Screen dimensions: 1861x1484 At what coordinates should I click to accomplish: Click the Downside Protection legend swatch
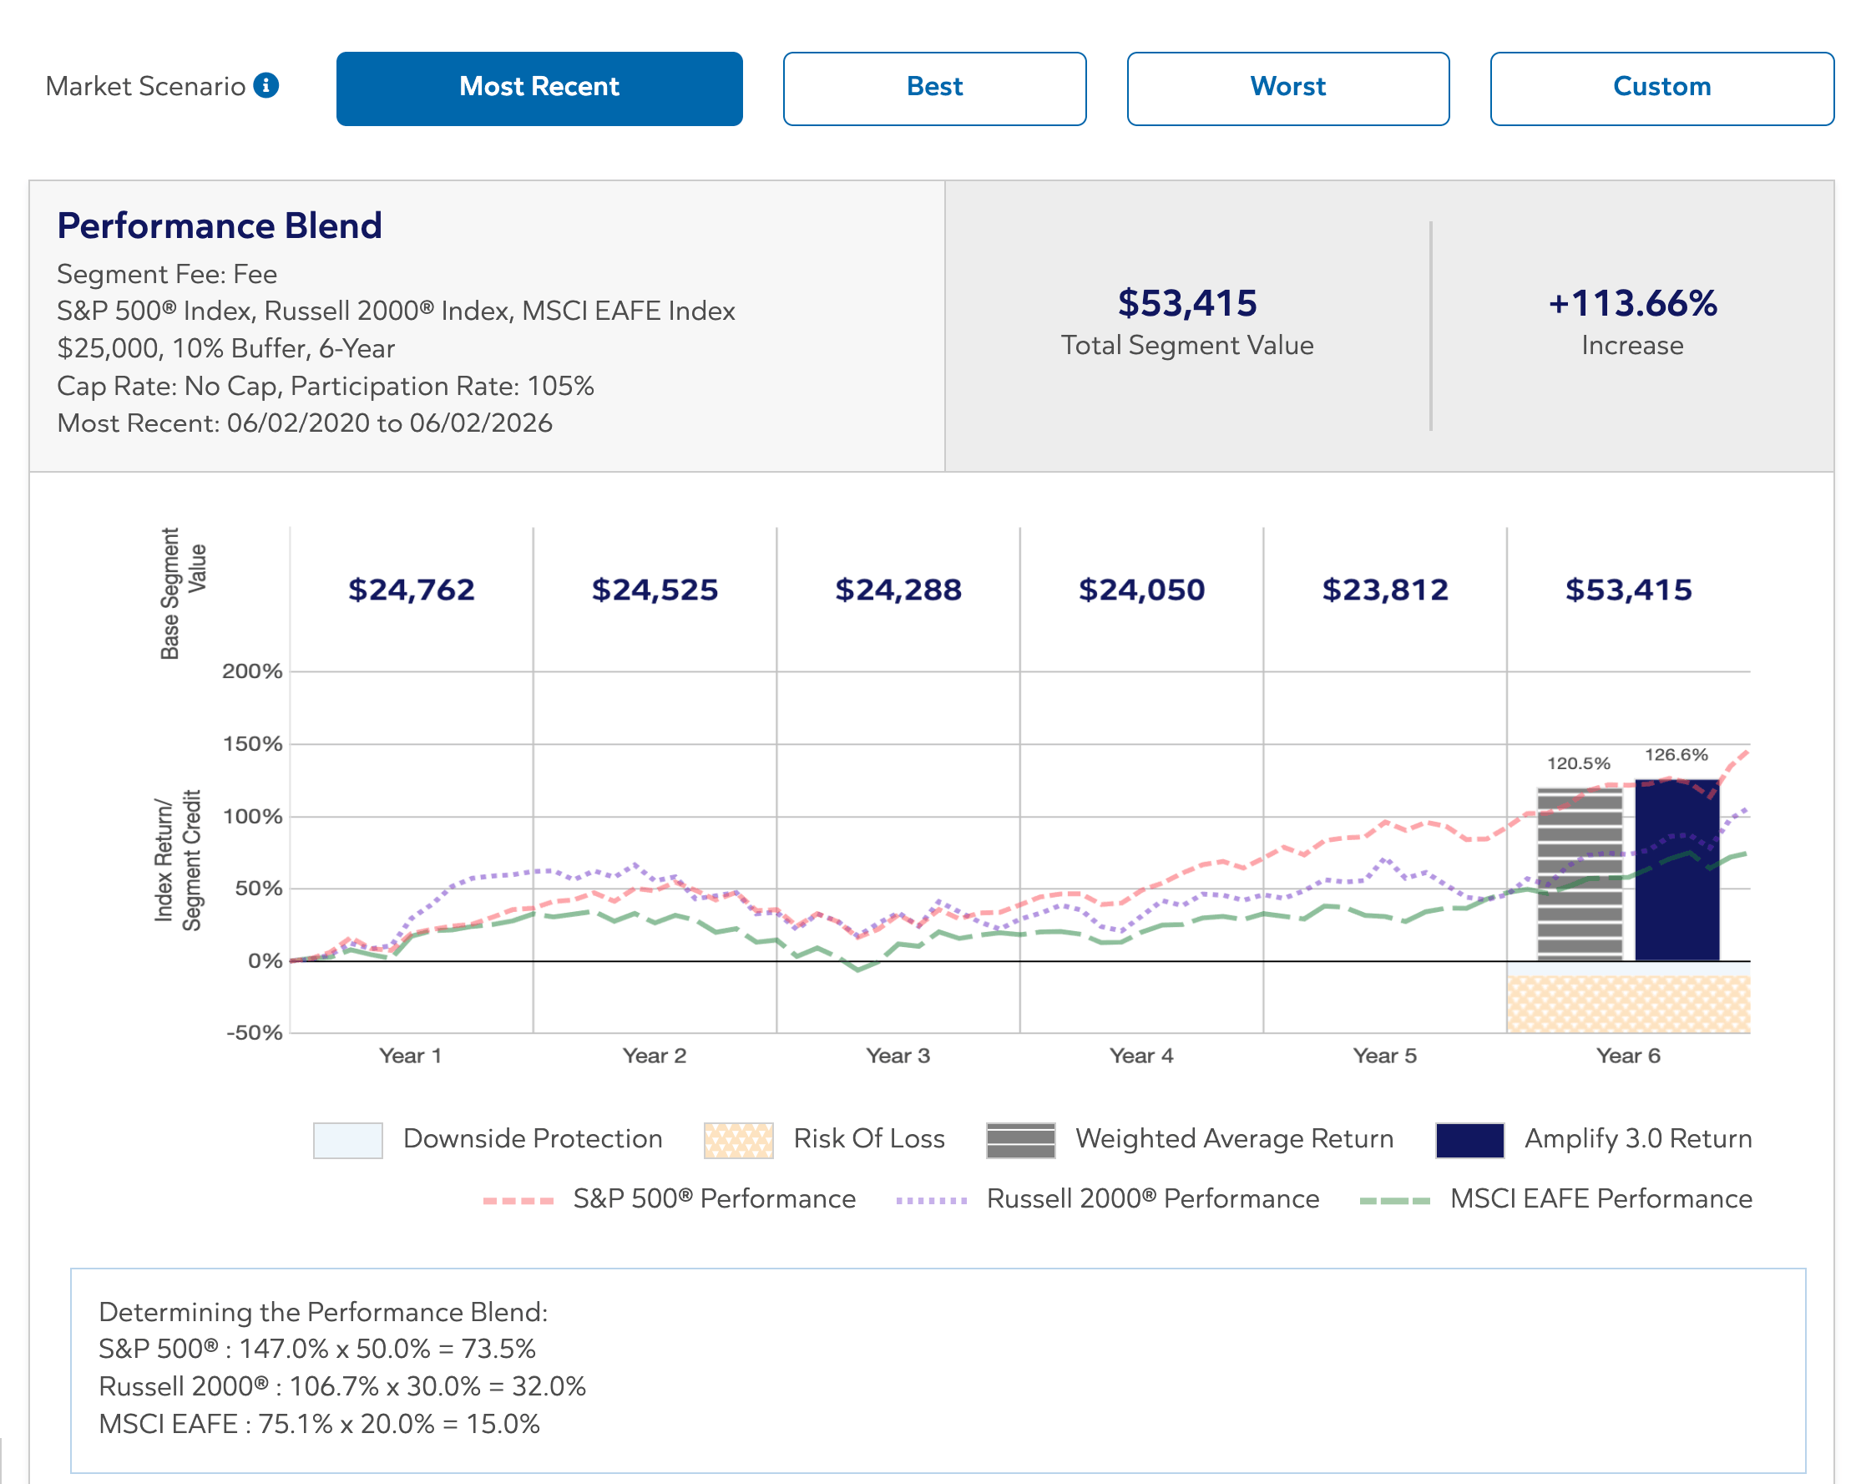(348, 1140)
